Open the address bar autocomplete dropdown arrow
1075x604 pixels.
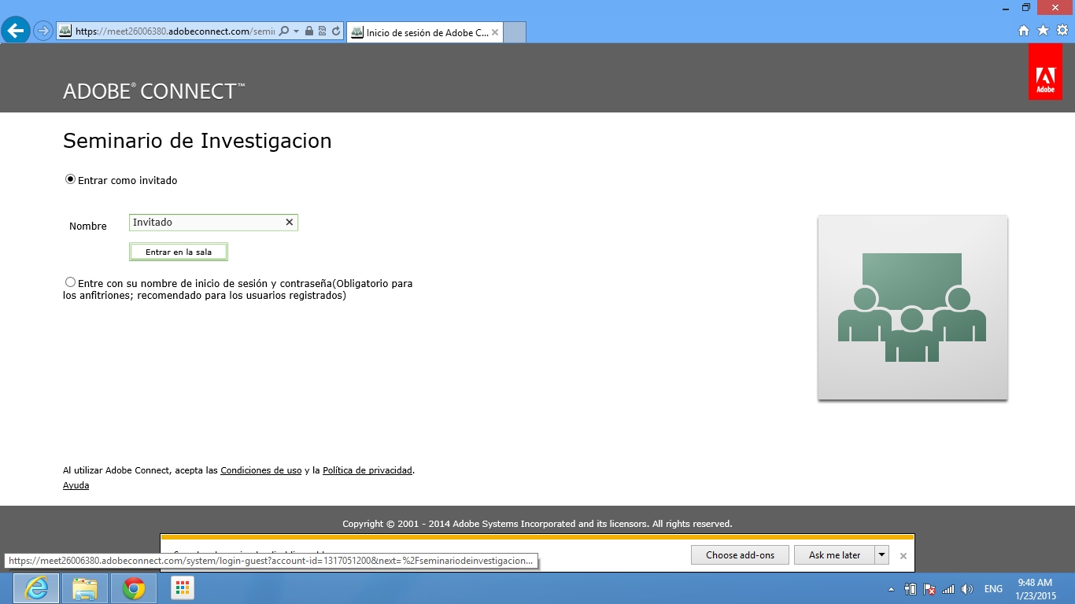point(297,31)
